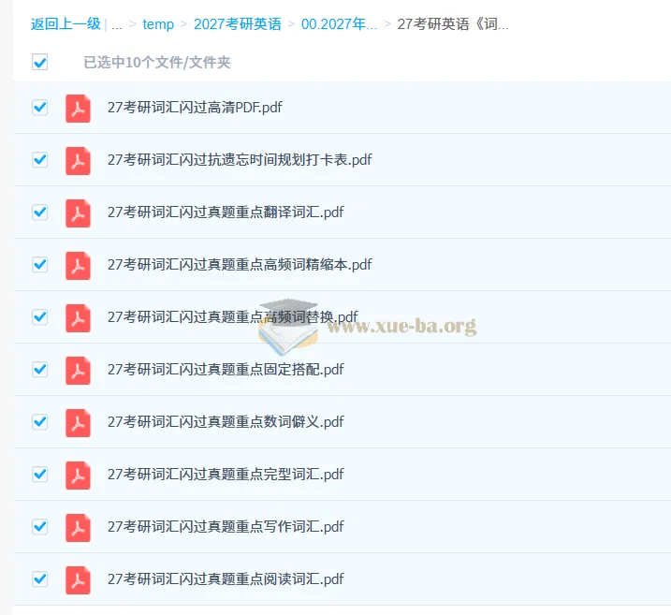Uncheck the checkbox for 高清PDF.pdf
671x615 pixels.
point(40,108)
